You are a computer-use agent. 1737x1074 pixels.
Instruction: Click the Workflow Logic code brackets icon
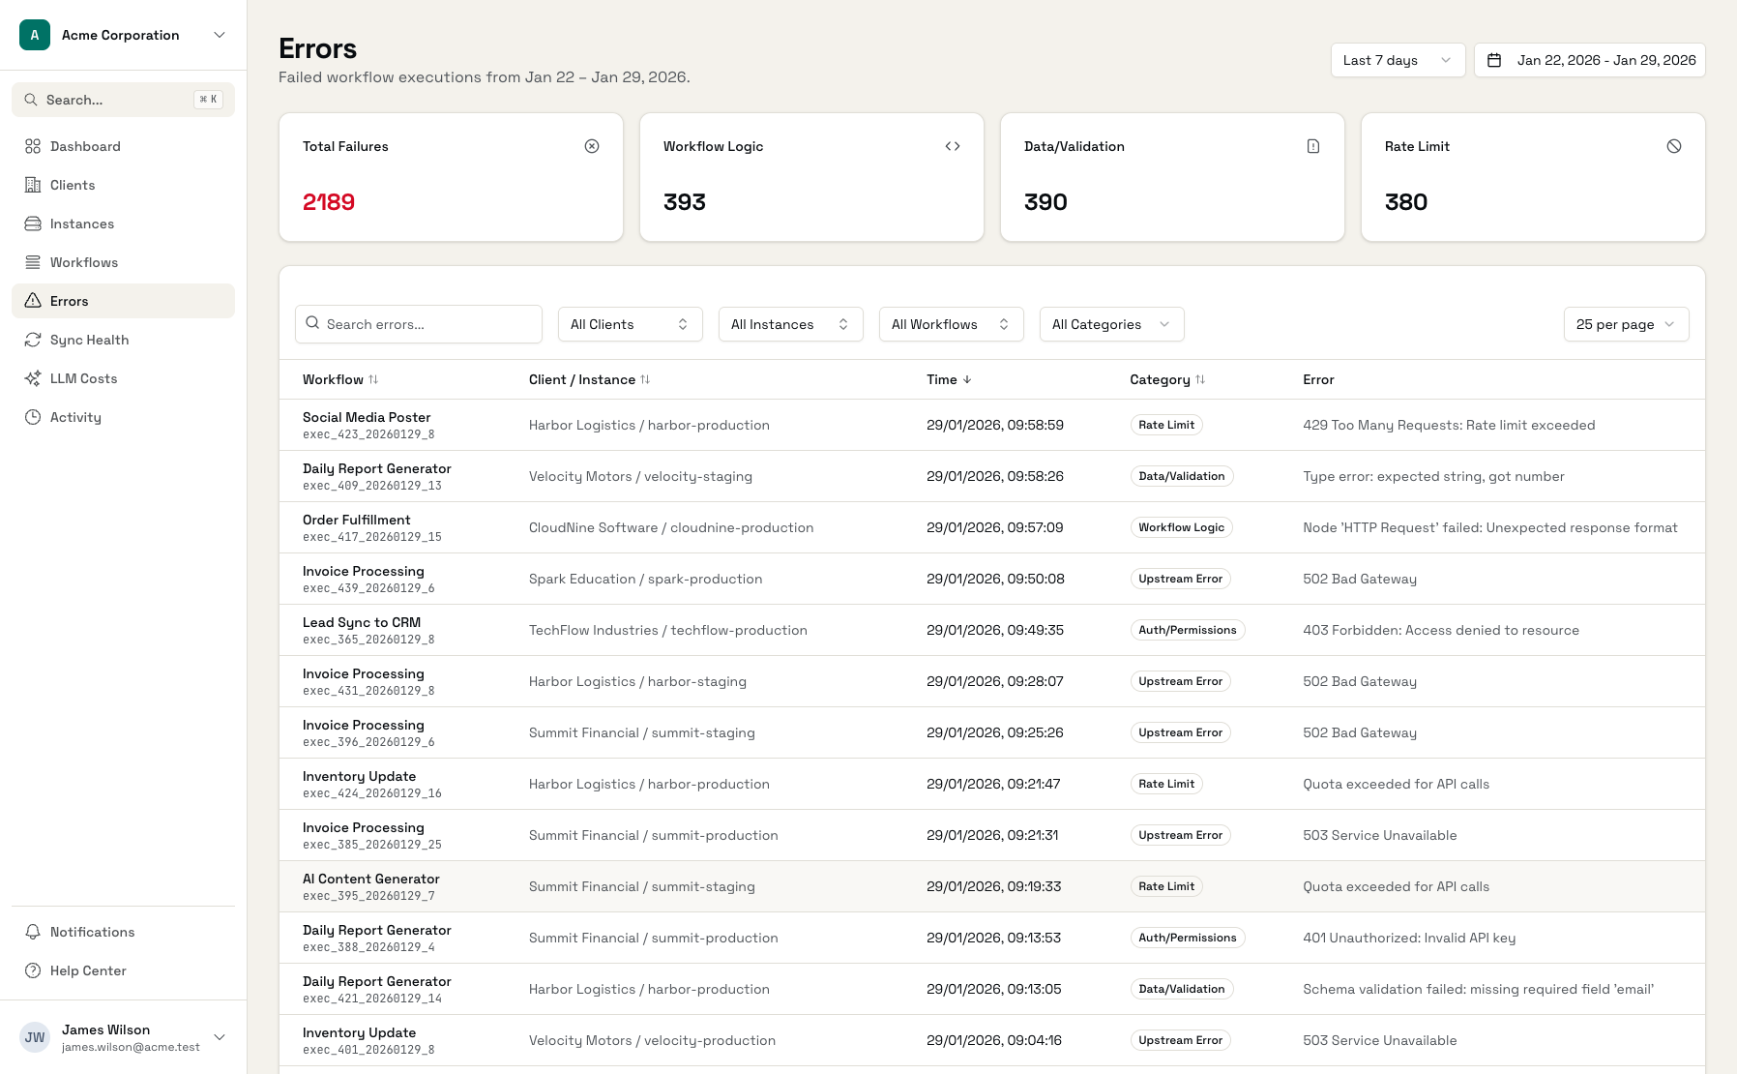953,146
